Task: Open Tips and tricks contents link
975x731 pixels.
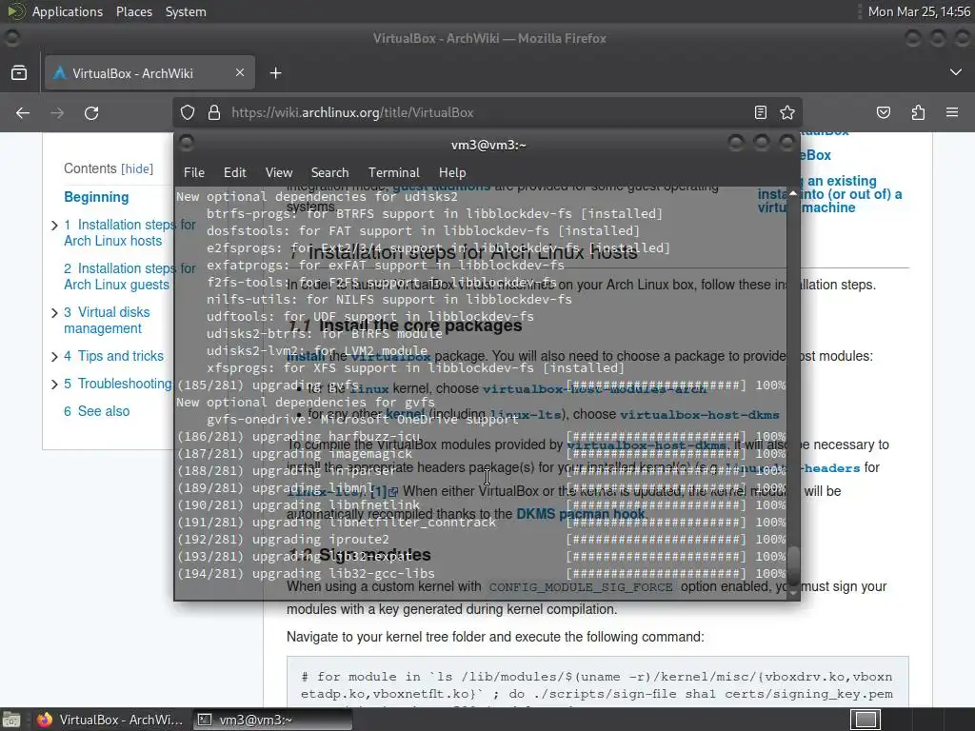Action: 114,356
